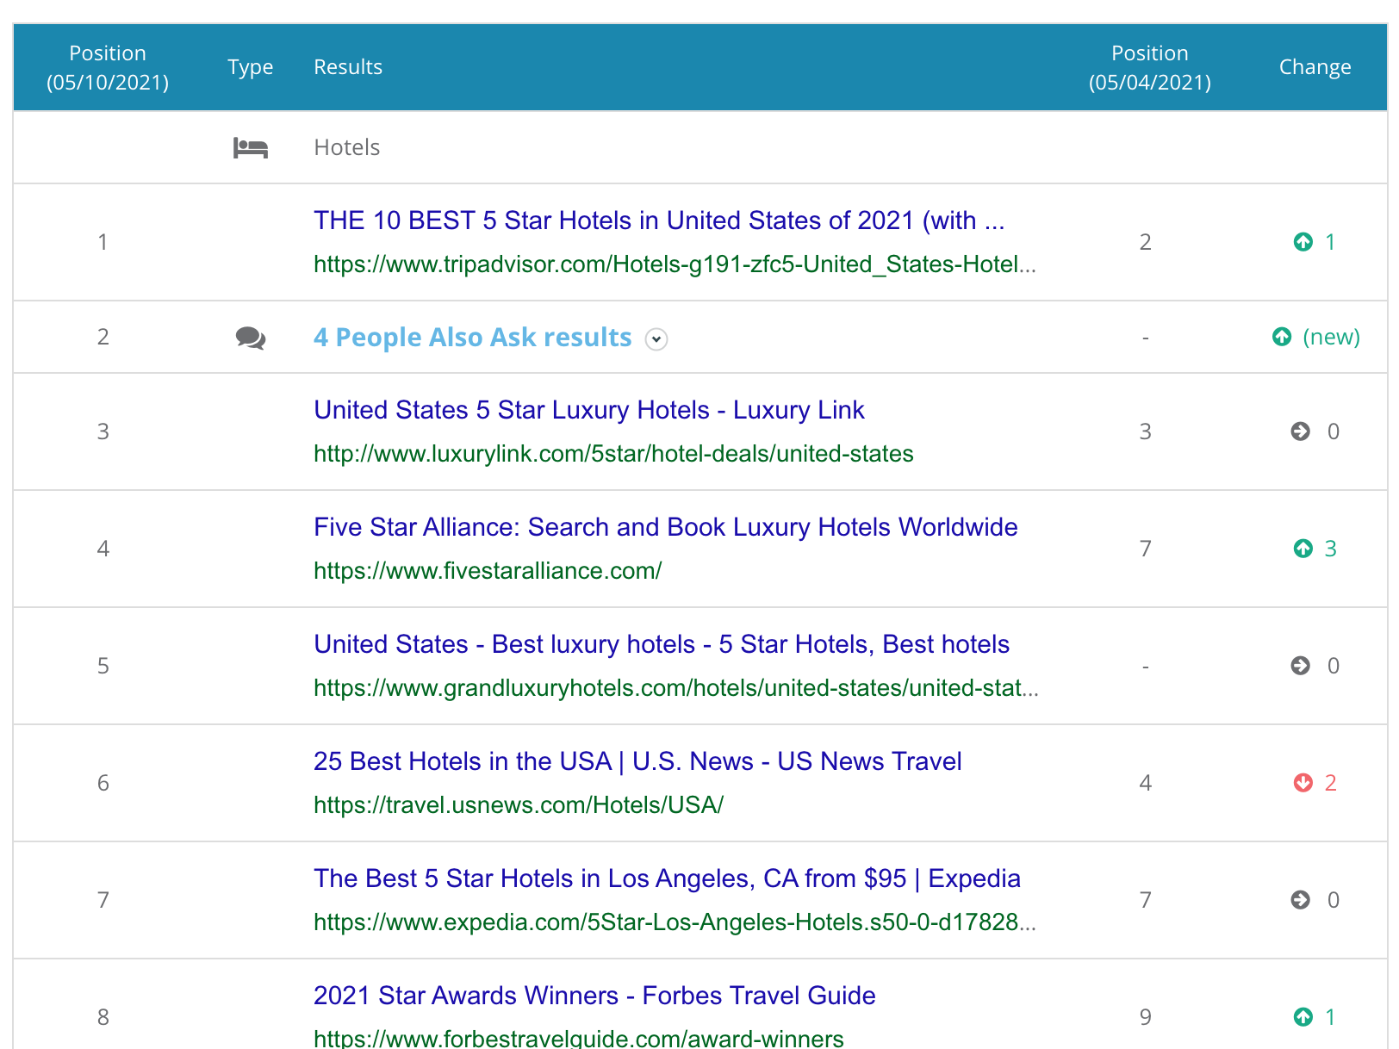Visit the grandluxuryhotels.com URL

point(675,688)
